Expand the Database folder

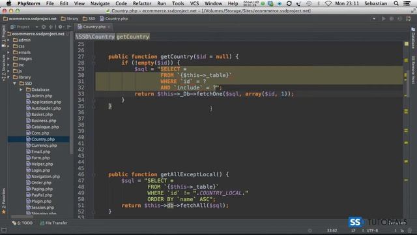tap(22, 90)
